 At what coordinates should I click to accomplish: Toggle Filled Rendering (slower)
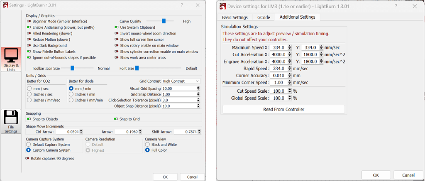(29, 33)
